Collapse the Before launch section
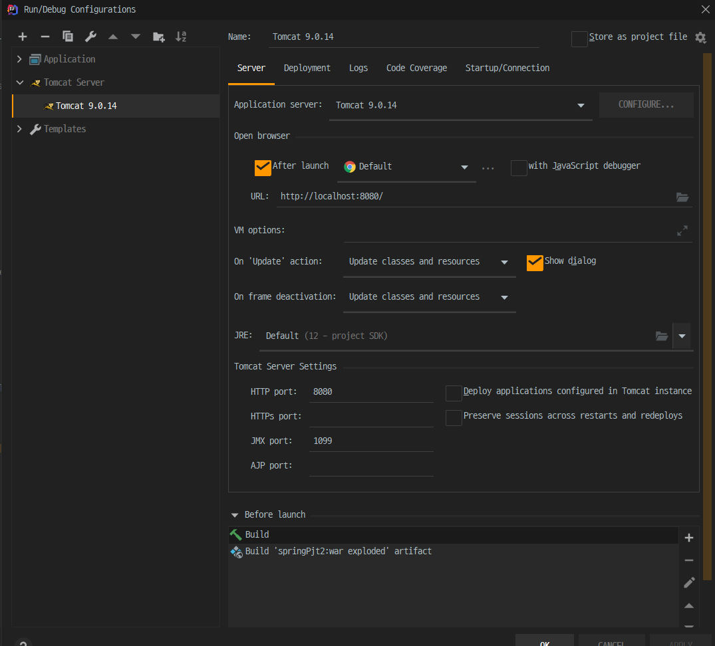Viewport: 715px width, 646px height. click(x=235, y=515)
